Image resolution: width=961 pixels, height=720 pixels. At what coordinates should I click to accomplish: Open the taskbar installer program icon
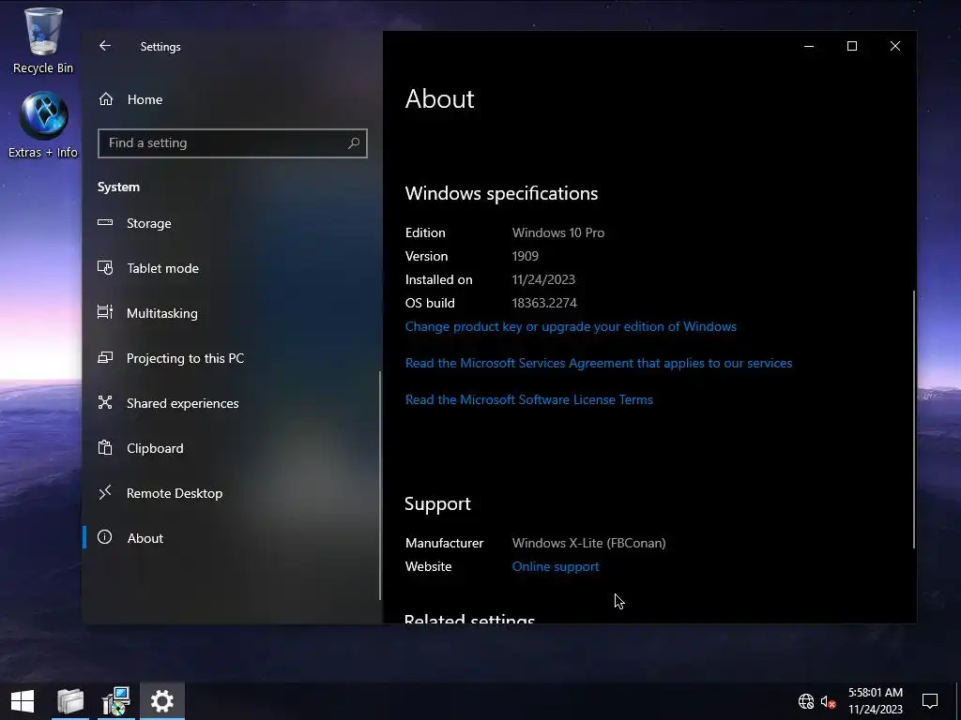coord(115,701)
